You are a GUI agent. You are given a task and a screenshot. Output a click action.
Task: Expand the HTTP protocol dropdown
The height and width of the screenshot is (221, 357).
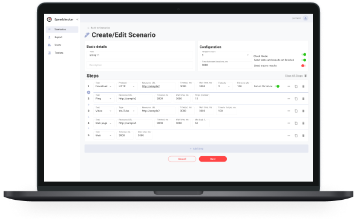pyautogui.click(x=127, y=86)
